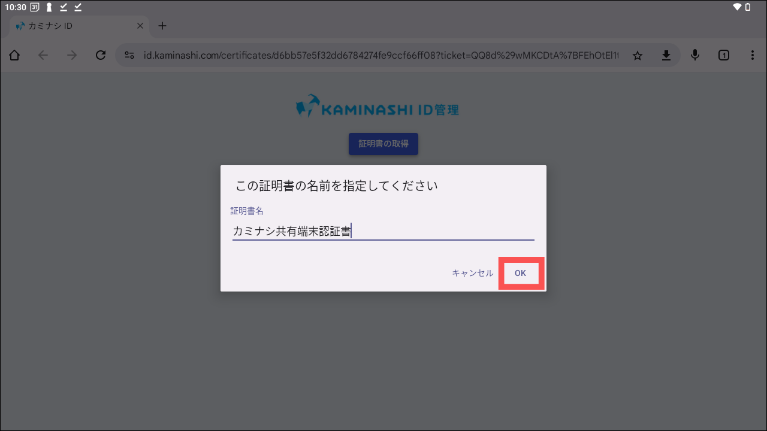Open the browser three-dot menu
This screenshot has height=431, width=767.
click(753, 55)
